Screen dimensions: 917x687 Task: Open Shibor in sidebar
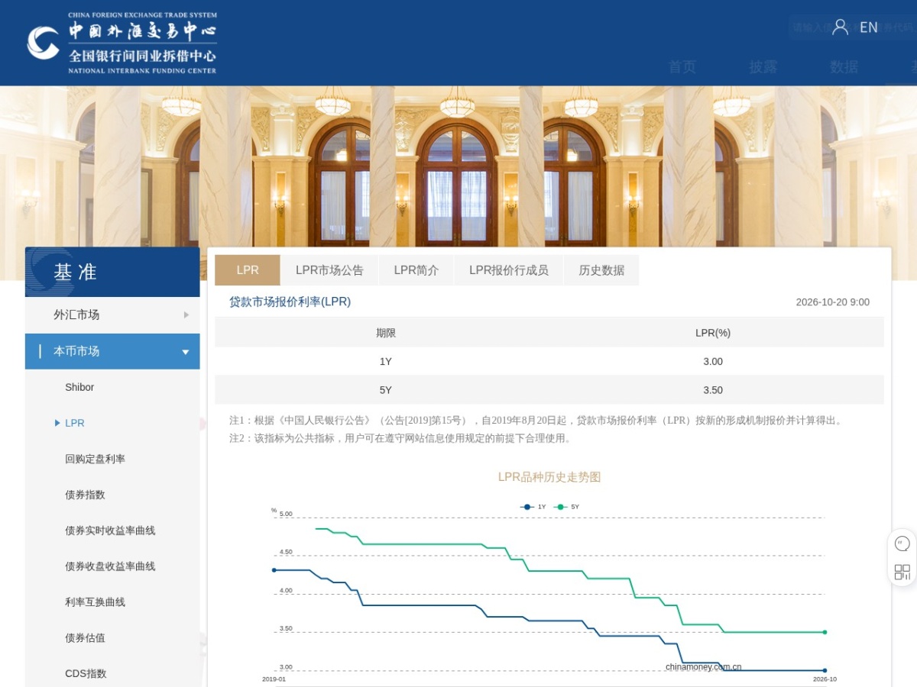point(79,387)
